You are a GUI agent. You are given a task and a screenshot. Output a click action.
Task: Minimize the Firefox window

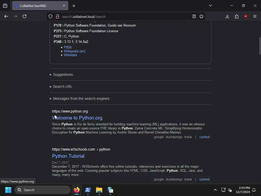click(x=231, y=6)
